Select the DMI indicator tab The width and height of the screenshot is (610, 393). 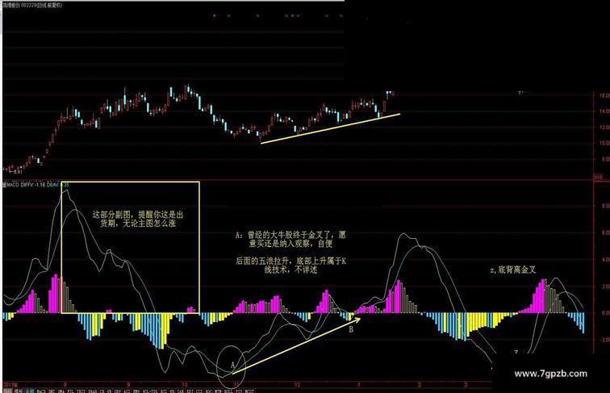52,391
